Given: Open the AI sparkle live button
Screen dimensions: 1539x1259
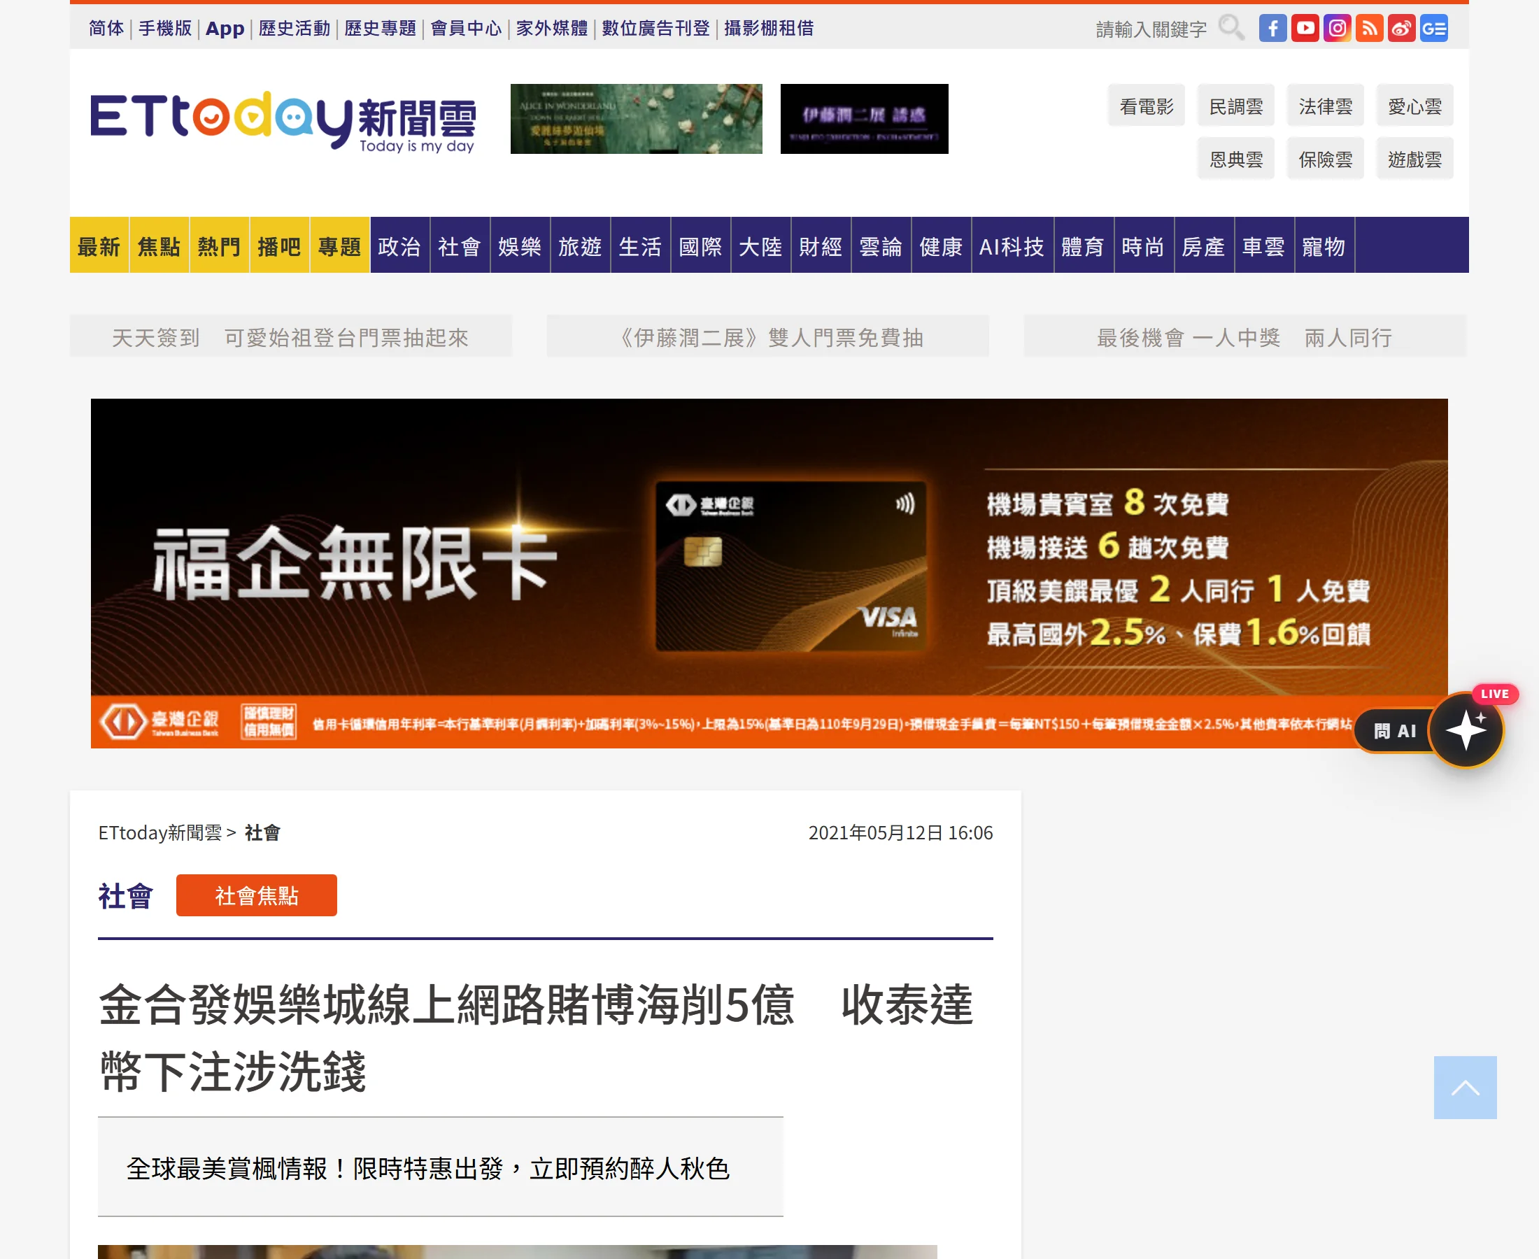Looking at the screenshot, I should [1466, 730].
